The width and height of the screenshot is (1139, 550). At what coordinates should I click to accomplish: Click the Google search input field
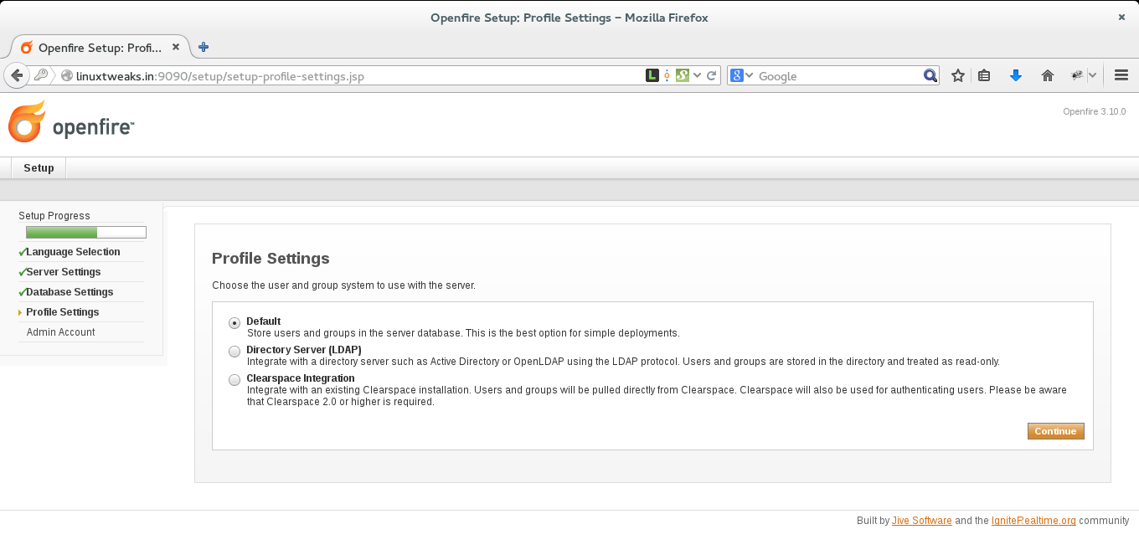[x=839, y=76]
